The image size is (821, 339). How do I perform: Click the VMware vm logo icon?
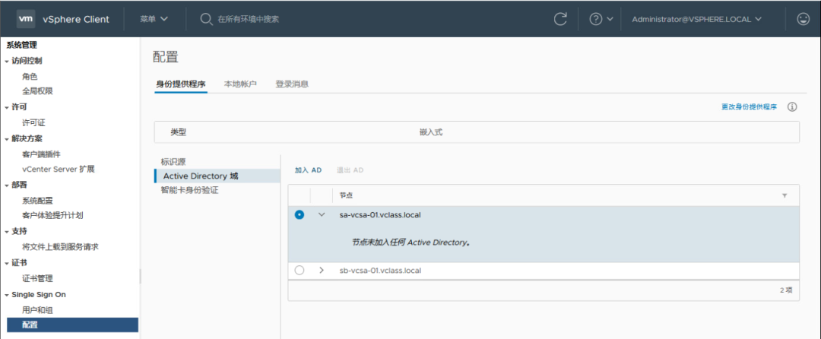(24, 19)
